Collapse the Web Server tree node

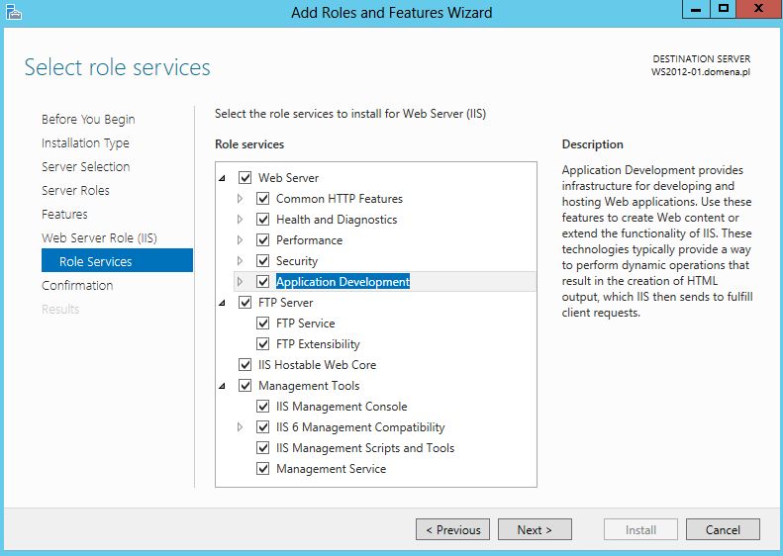pos(222,178)
